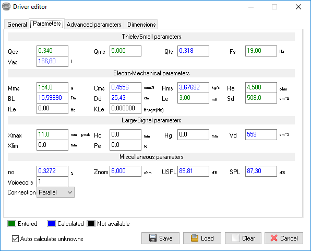The height and width of the screenshot is (251, 311).
Task: Click the clipboard Load icon
Action: coord(194,238)
